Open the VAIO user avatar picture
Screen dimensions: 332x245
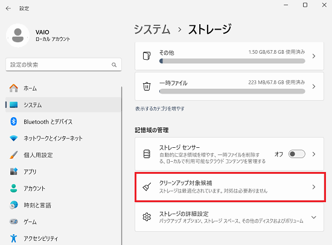[18, 36]
